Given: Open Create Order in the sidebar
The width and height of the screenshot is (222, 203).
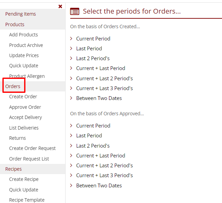Looking at the screenshot, I should click(23, 97).
